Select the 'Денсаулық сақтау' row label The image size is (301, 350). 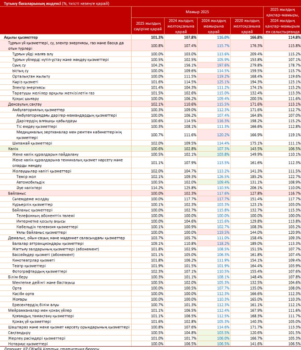pos(25,104)
